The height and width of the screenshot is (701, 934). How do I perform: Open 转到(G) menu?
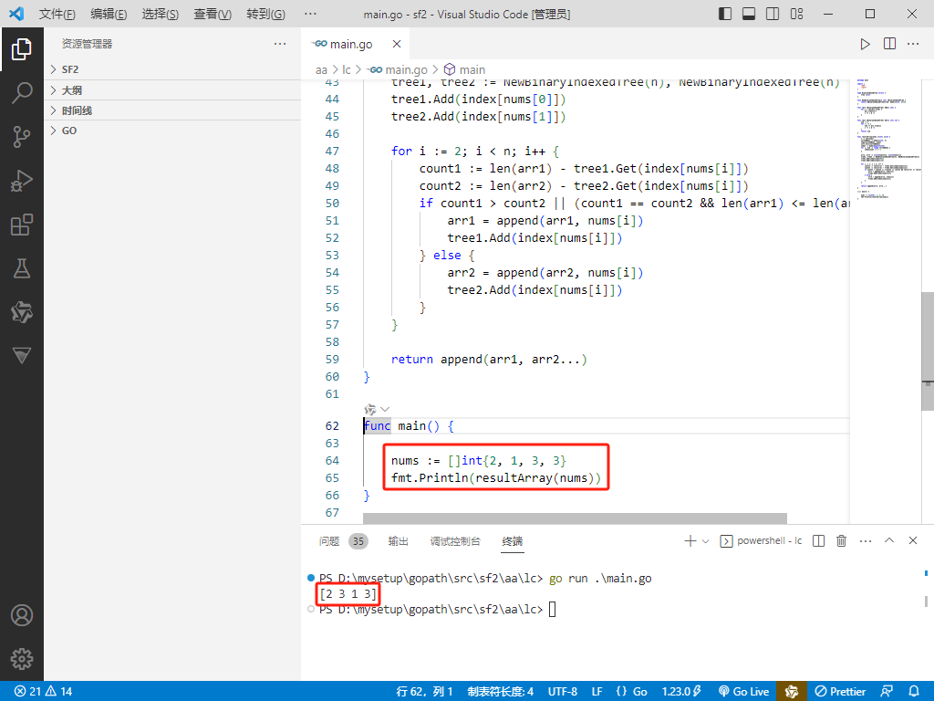[x=265, y=15]
